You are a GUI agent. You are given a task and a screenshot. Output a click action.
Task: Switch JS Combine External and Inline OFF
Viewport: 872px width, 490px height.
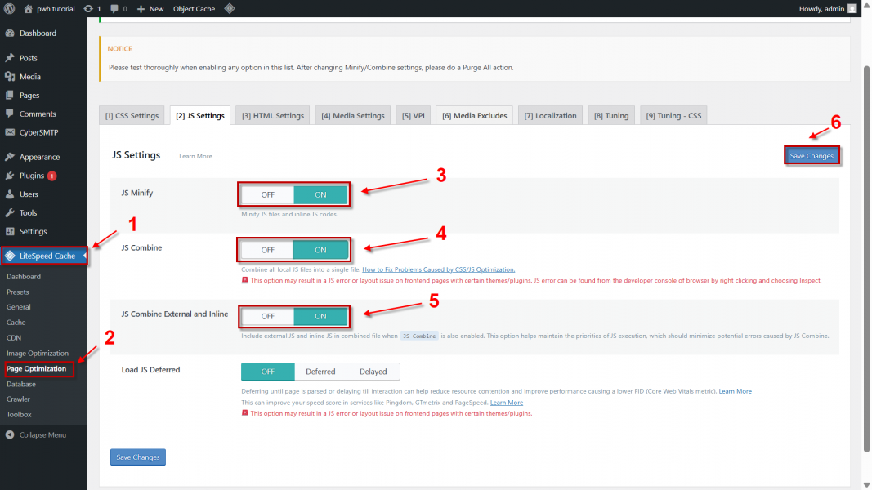coord(267,316)
